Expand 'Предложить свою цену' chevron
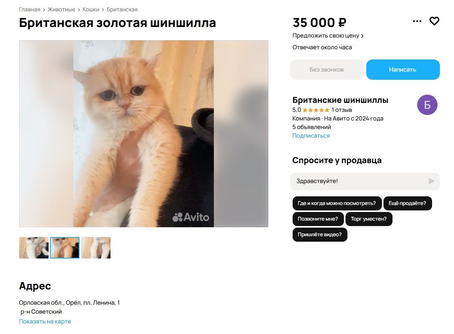Image resolution: width=454 pixels, height=334 pixels. click(362, 36)
